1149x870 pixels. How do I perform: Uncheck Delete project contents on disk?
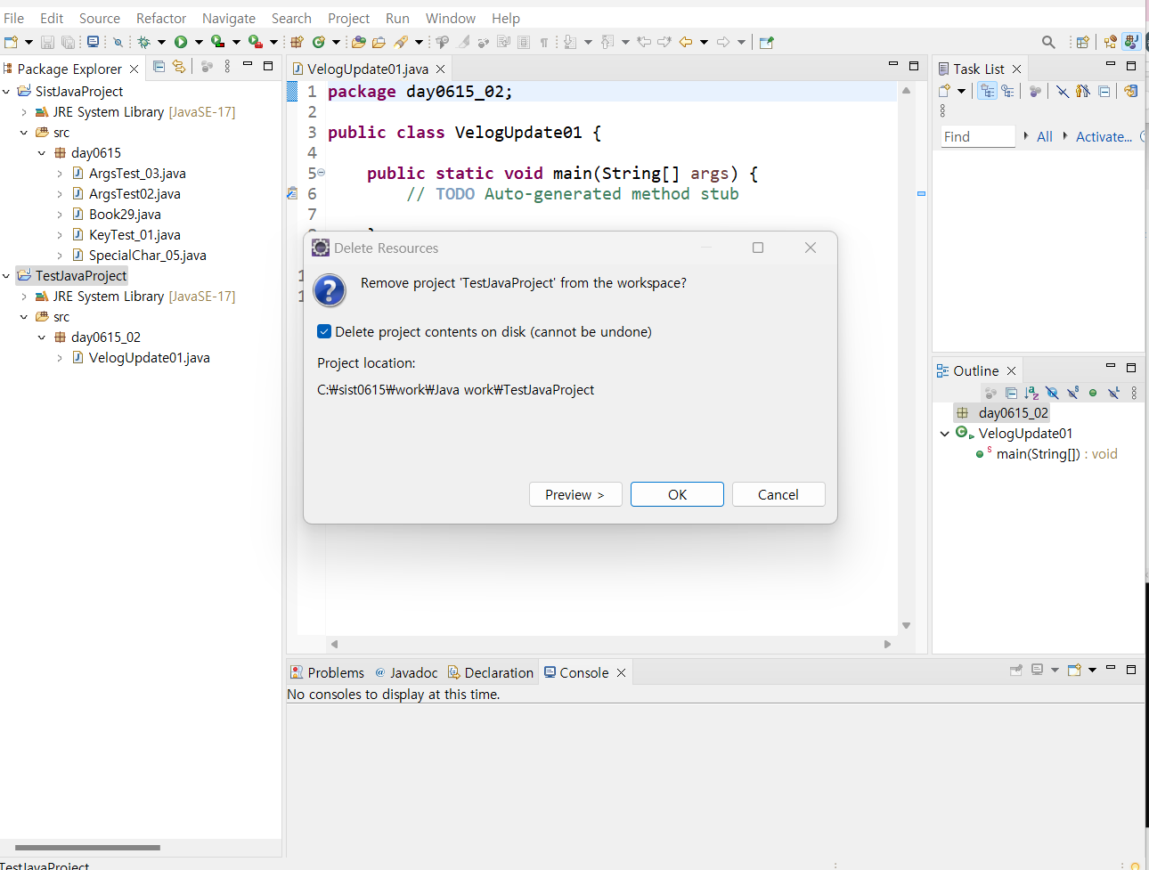click(x=324, y=332)
